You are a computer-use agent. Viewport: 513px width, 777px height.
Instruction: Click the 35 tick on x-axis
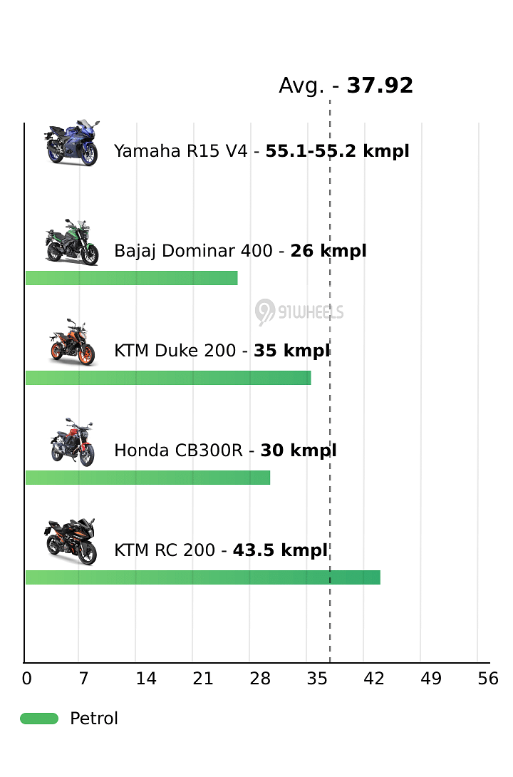tap(317, 679)
